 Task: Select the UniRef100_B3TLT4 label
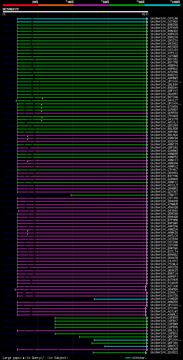[164, 251]
